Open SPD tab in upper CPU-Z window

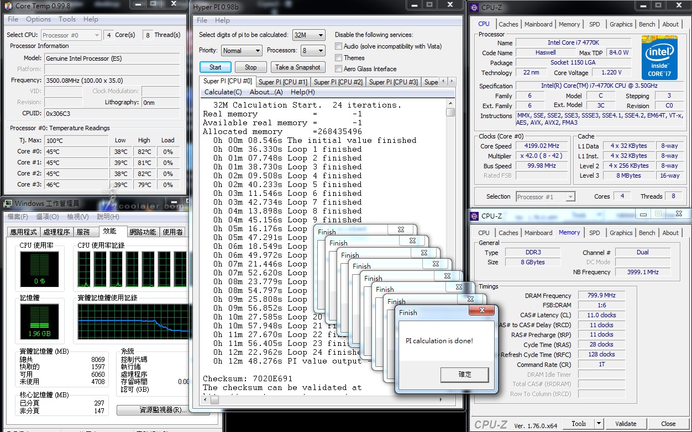click(595, 24)
